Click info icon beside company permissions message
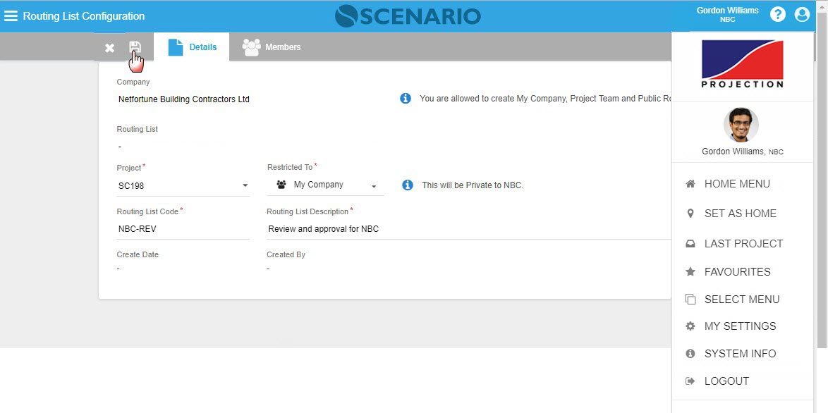This screenshot has height=413, width=828. click(406, 99)
